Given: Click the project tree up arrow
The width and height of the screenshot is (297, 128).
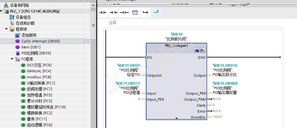Looking at the screenshot, I should tap(93, 6).
